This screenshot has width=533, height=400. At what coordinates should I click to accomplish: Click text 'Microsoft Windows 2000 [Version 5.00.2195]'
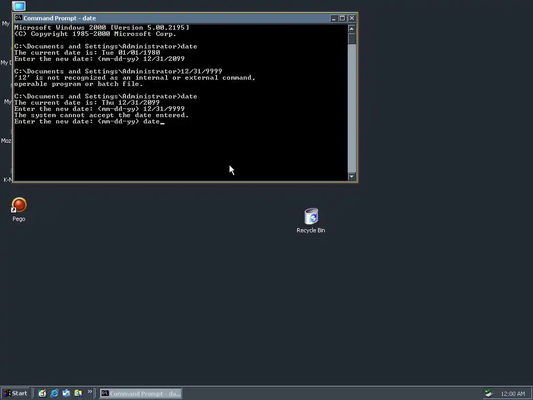[101, 28]
